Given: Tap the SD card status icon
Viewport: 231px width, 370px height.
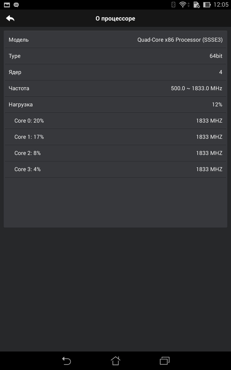Looking at the screenshot, I should [196, 5].
